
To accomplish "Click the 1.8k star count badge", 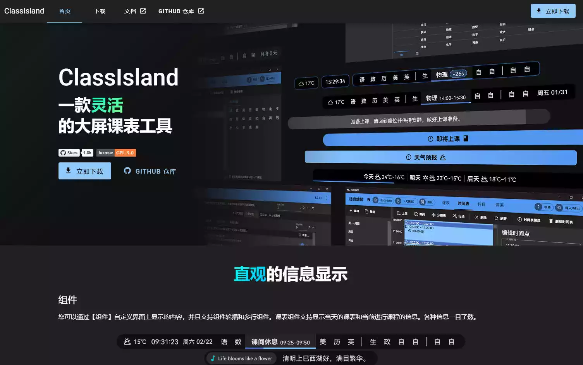I will (x=88, y=153).
